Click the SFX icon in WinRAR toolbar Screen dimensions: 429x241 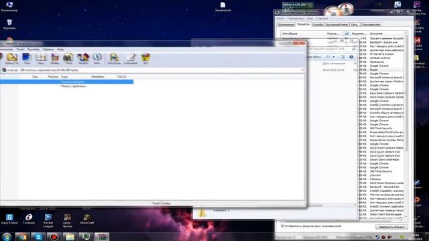145,58
